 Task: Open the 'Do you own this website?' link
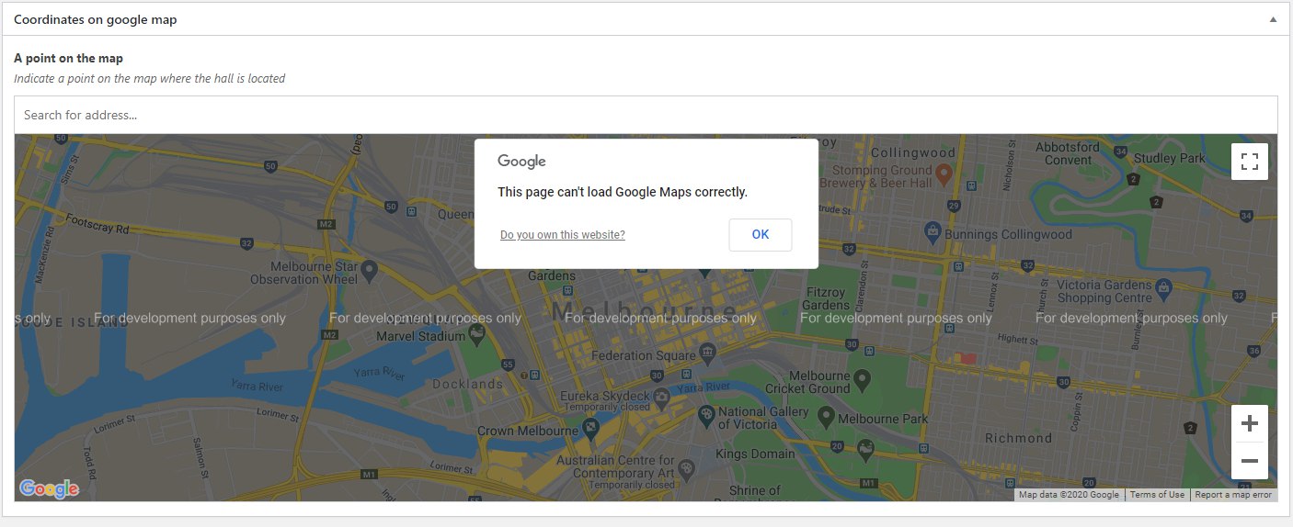click(563, 235)
